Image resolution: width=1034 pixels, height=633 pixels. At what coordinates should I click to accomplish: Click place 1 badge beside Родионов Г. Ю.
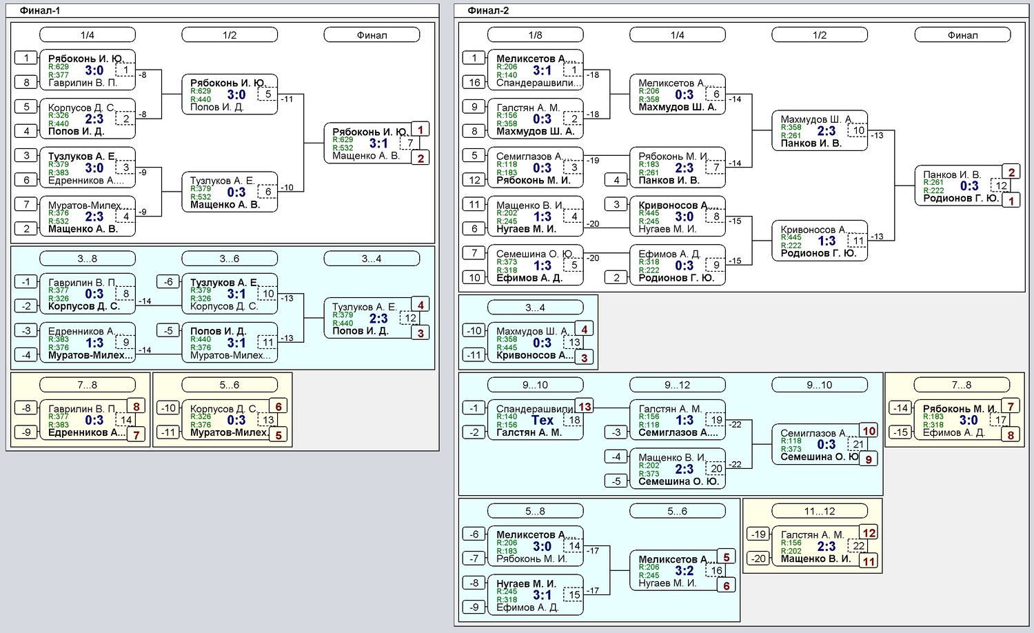tap(1011, 201)
